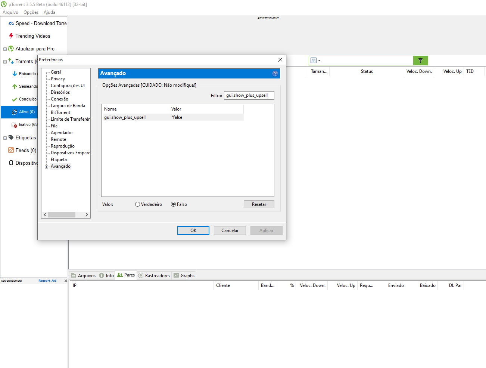
Task: Open the Opções menu
Action: click(31, 12)
